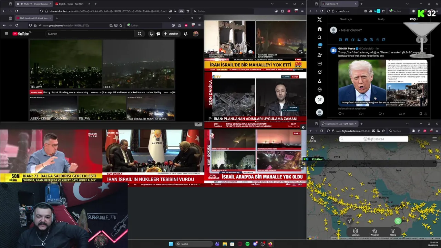This screenshot has height=248, width=441.
Task: Open Günlük Posta profile name
Action: (346, 49)
